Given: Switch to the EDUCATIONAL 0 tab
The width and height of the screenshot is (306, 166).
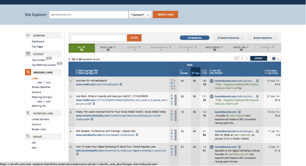Looking at the screenshot, I should click(x=188, y=48).
